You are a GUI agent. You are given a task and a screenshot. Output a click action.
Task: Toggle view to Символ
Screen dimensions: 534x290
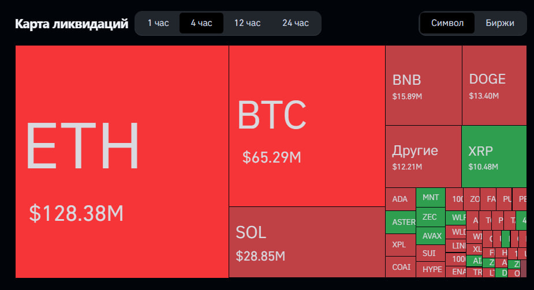(x=447, y=23)
